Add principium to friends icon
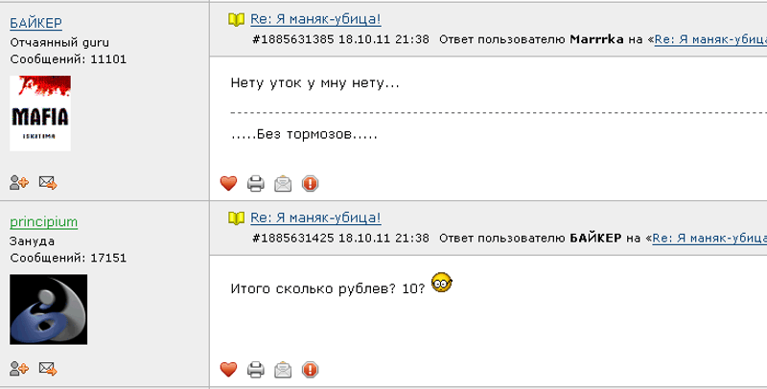The width and height of the screenshot is (767, 389). (x=19, y=368)
